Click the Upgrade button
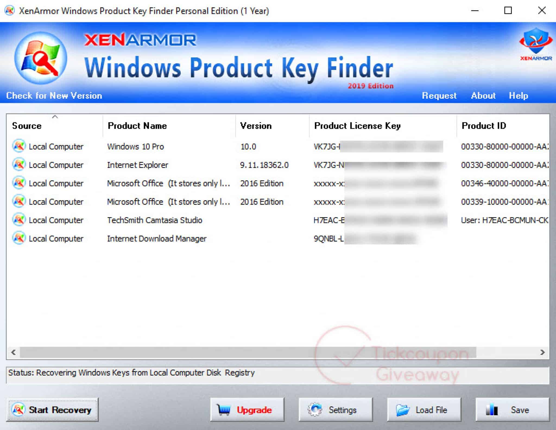The image size is (556, 430). click(247, 410)
